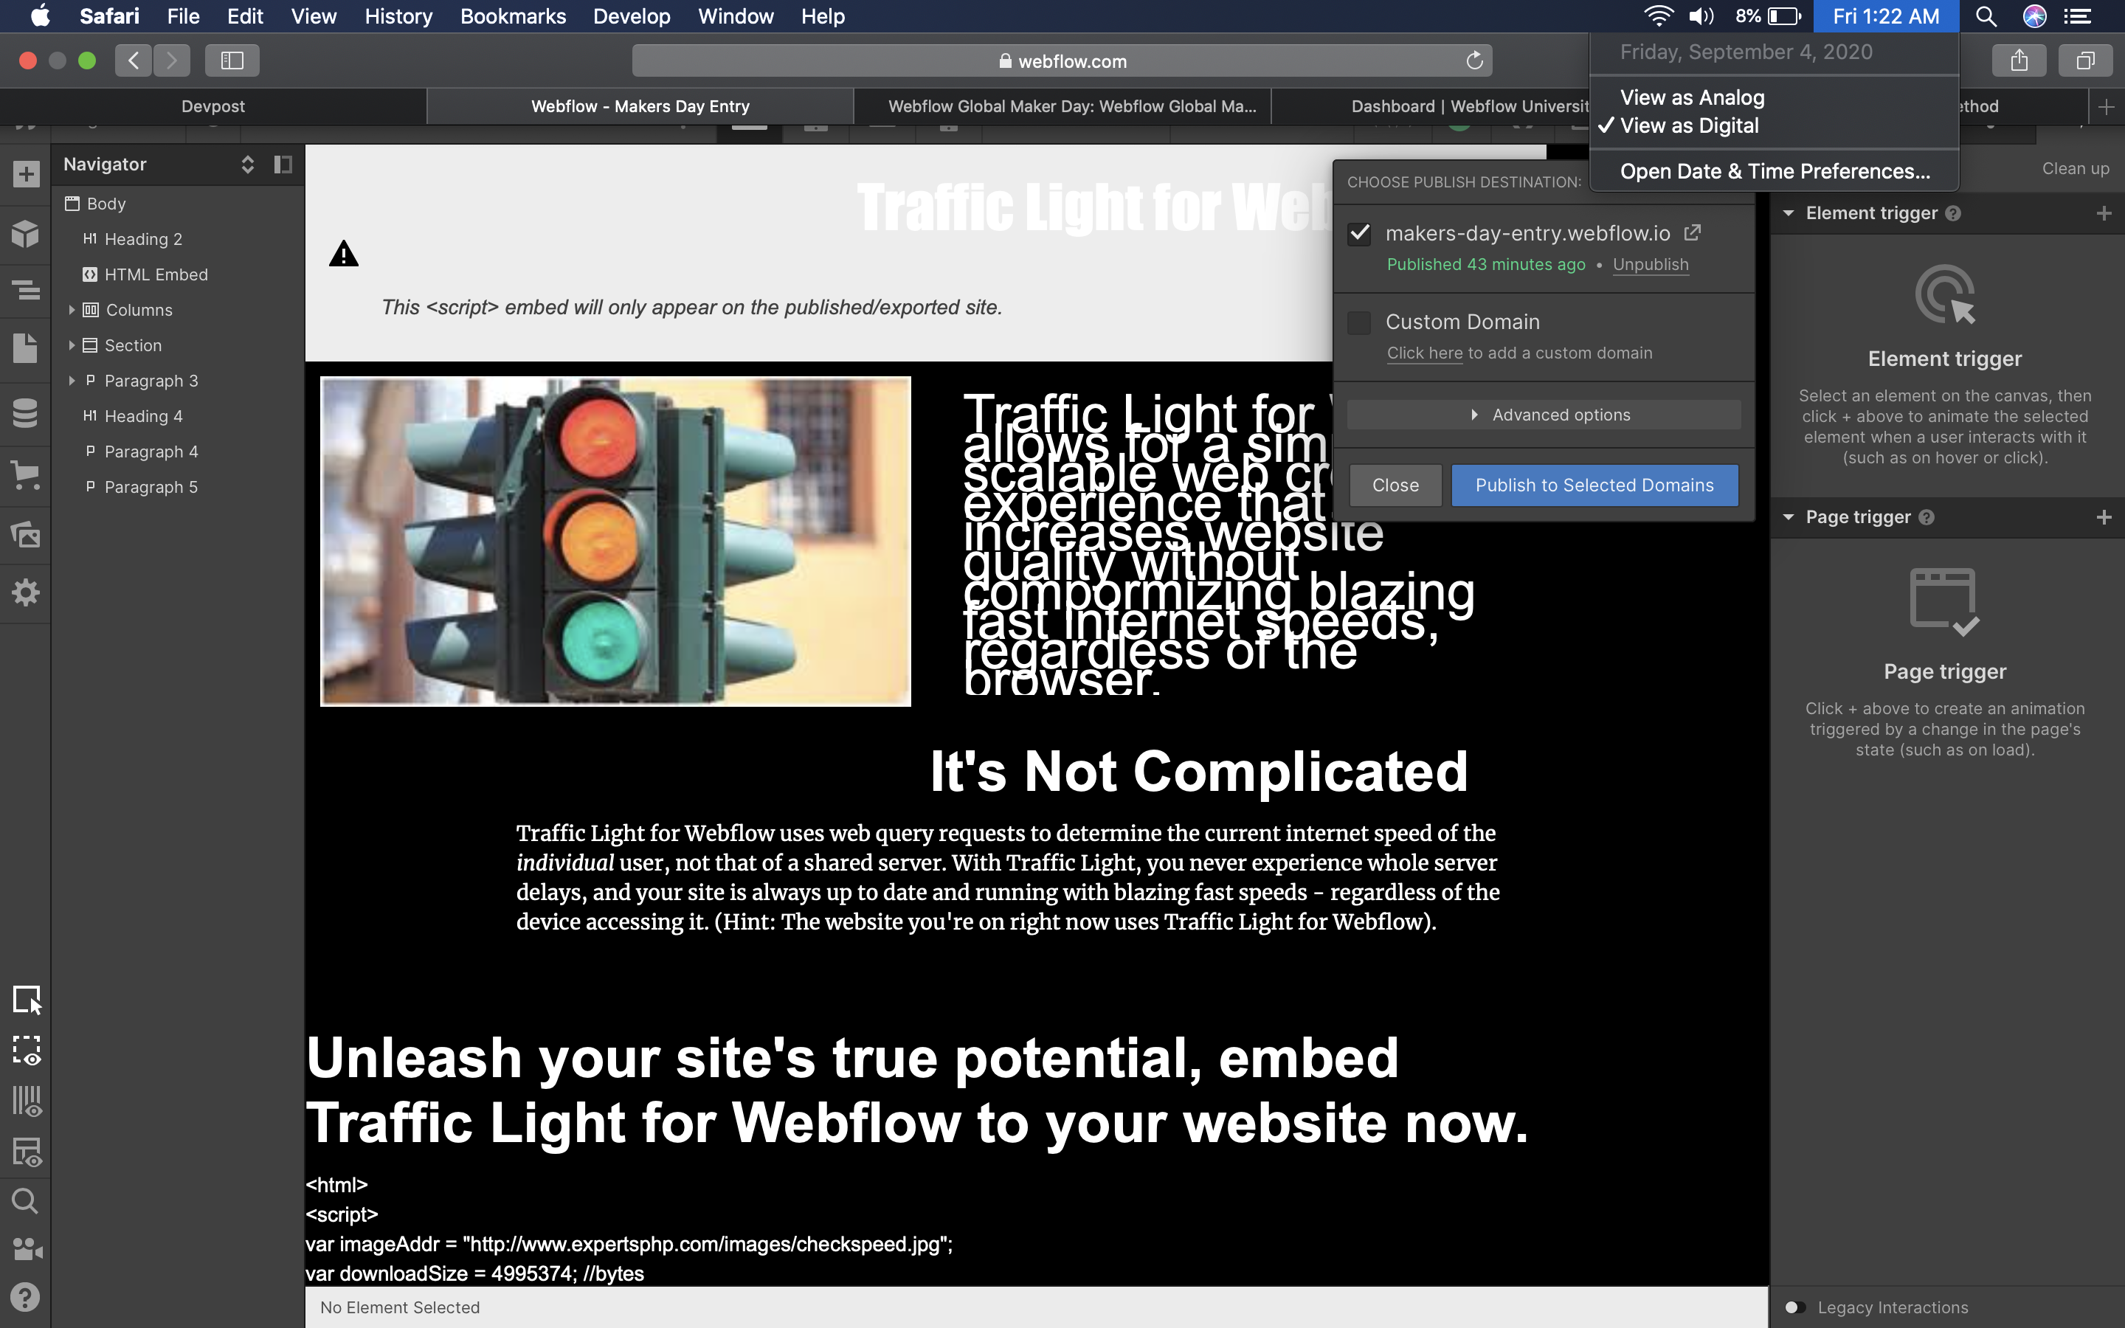Open the Assets images icon panel
2125x1328 pixels.
point(26,534)
